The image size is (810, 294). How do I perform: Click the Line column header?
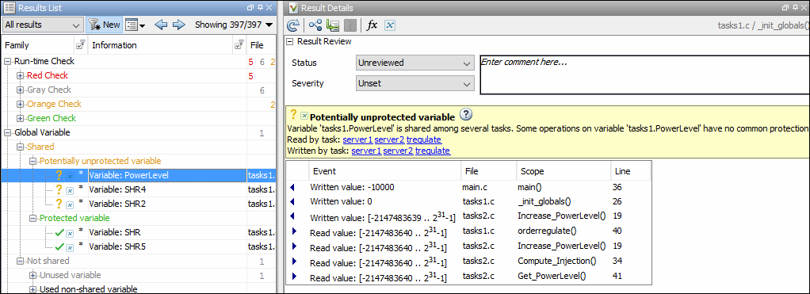[x=630, y=171]
